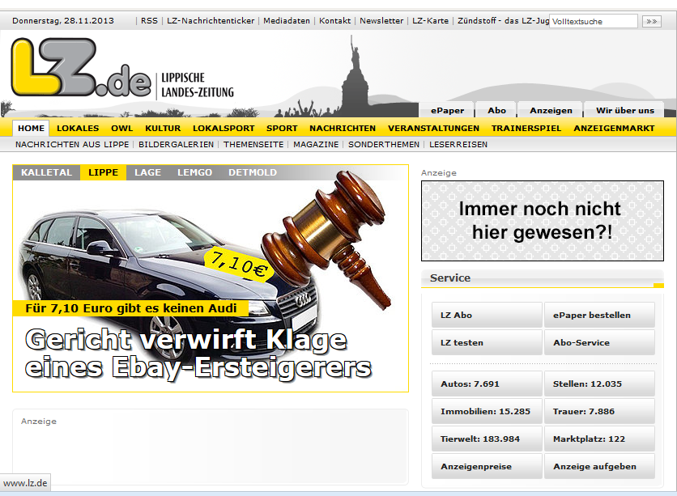
Task: Click the 'Immer noch nicht hier gewesen' ad
Action: [543, 221]
